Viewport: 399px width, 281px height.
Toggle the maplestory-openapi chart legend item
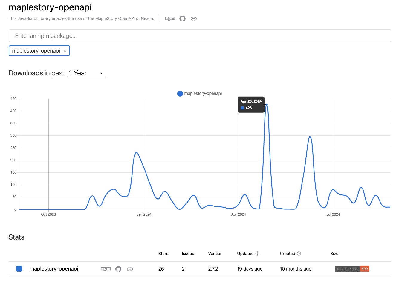(x=200, y=93)
